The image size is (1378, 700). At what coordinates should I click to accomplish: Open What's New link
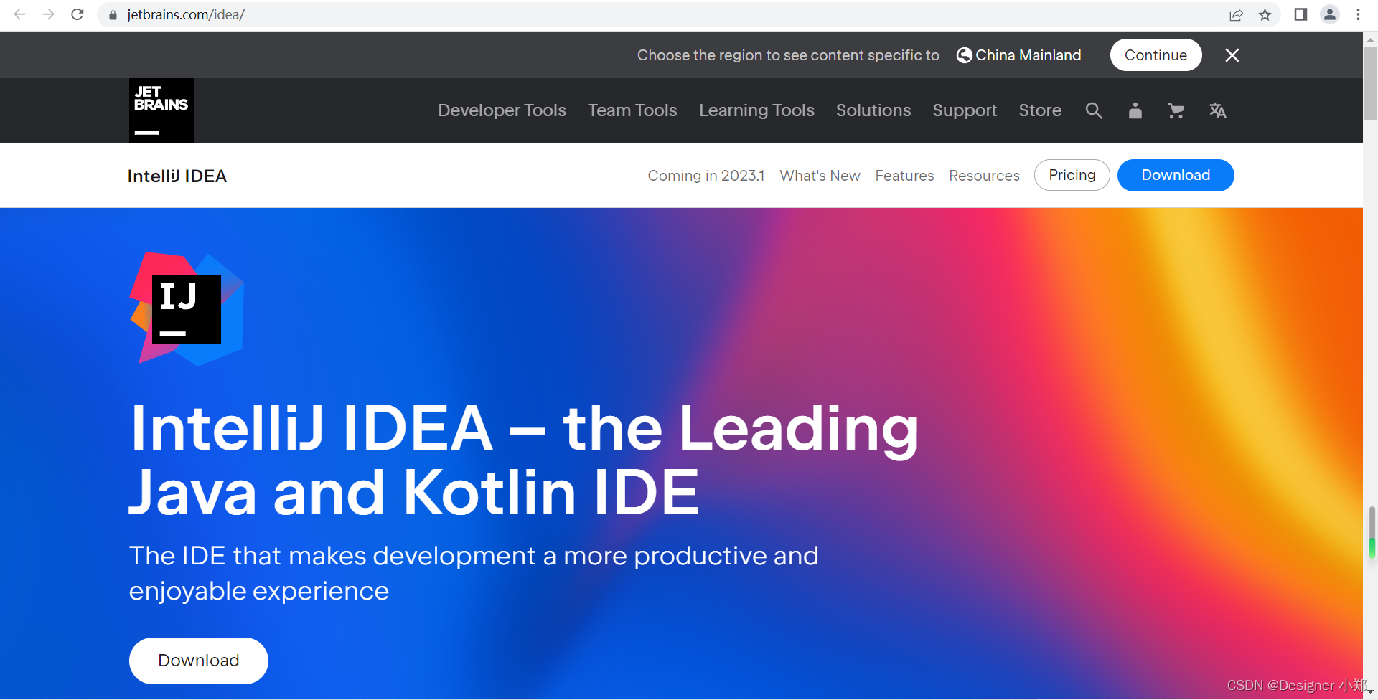tap(820, 176)
